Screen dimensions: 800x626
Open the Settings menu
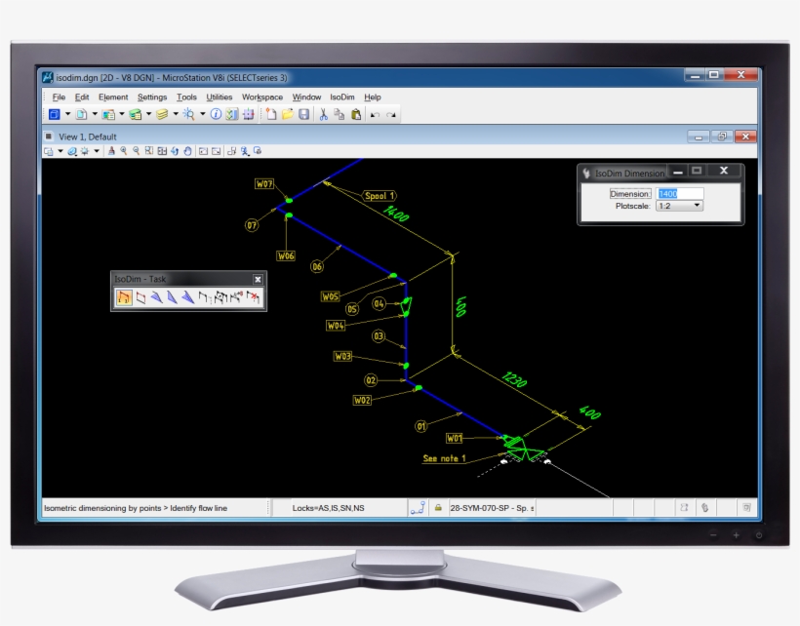click(x=152, y=97)
